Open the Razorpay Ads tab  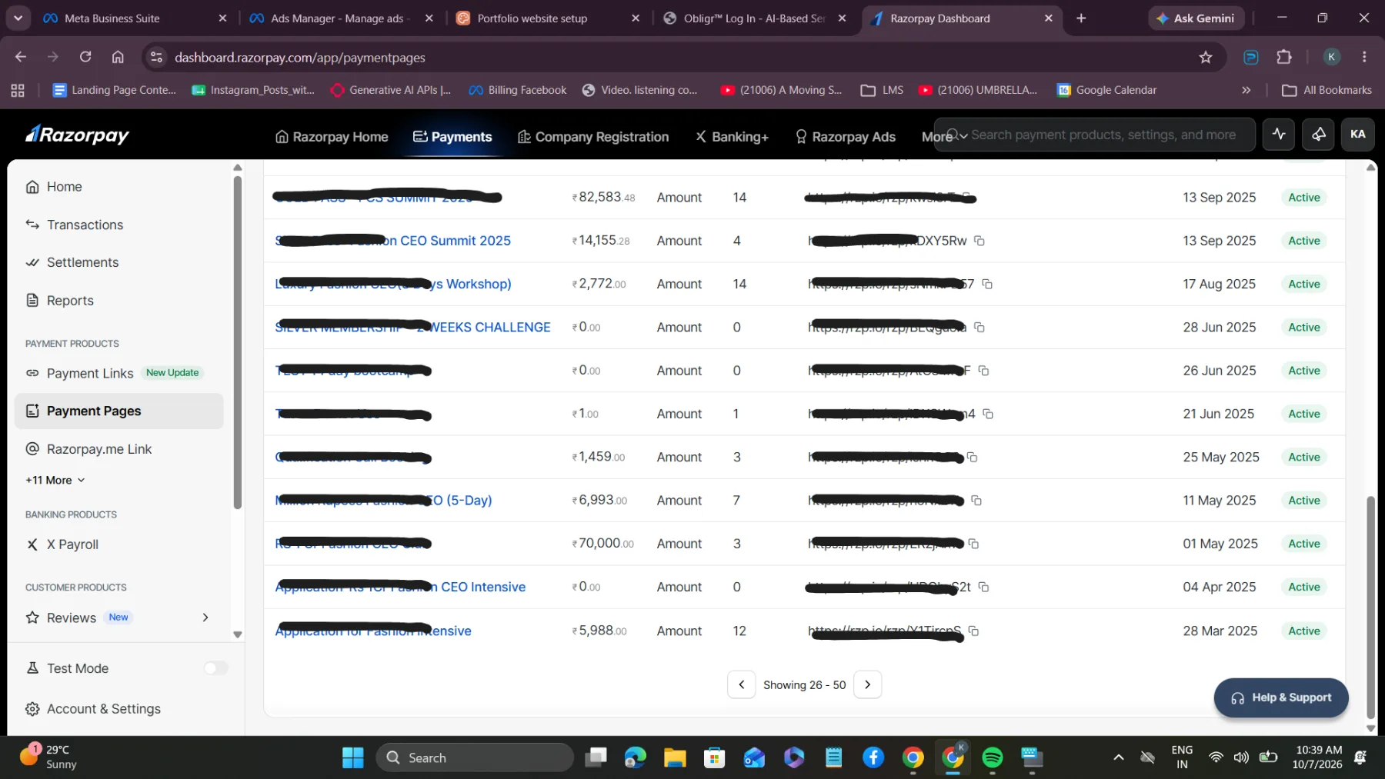[846, 137]
